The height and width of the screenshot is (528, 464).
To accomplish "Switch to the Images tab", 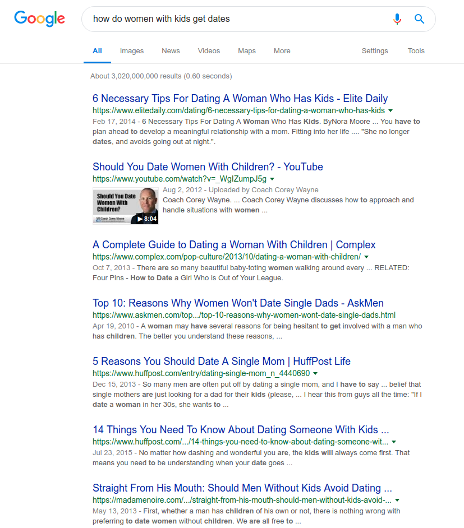I will click(132, 51).
